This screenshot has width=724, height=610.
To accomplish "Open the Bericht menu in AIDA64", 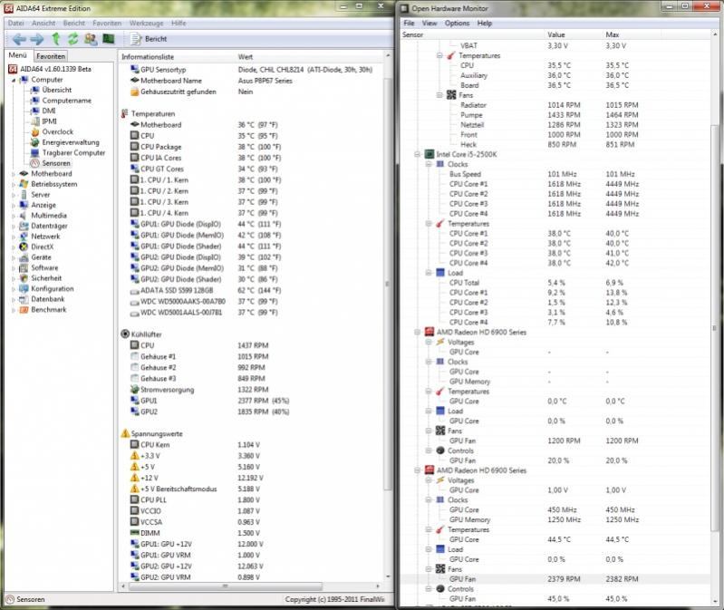I will coord(74,23).
